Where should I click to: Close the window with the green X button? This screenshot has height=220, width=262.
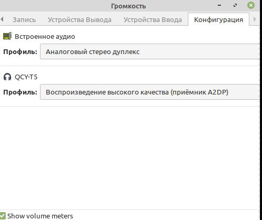point(251,5)
